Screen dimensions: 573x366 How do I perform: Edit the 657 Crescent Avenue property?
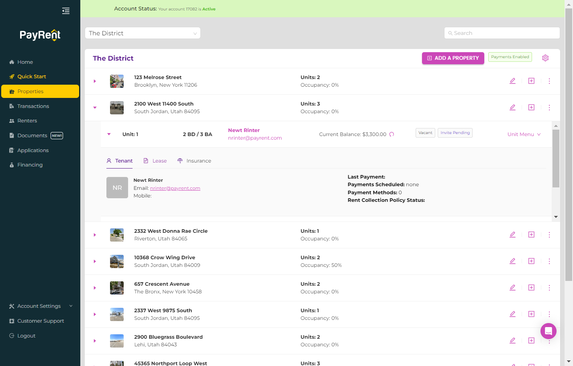click(x=512, y=288)
